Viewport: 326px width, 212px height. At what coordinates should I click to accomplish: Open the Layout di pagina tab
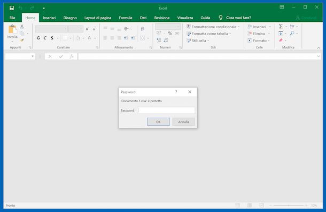pos(98,18)
